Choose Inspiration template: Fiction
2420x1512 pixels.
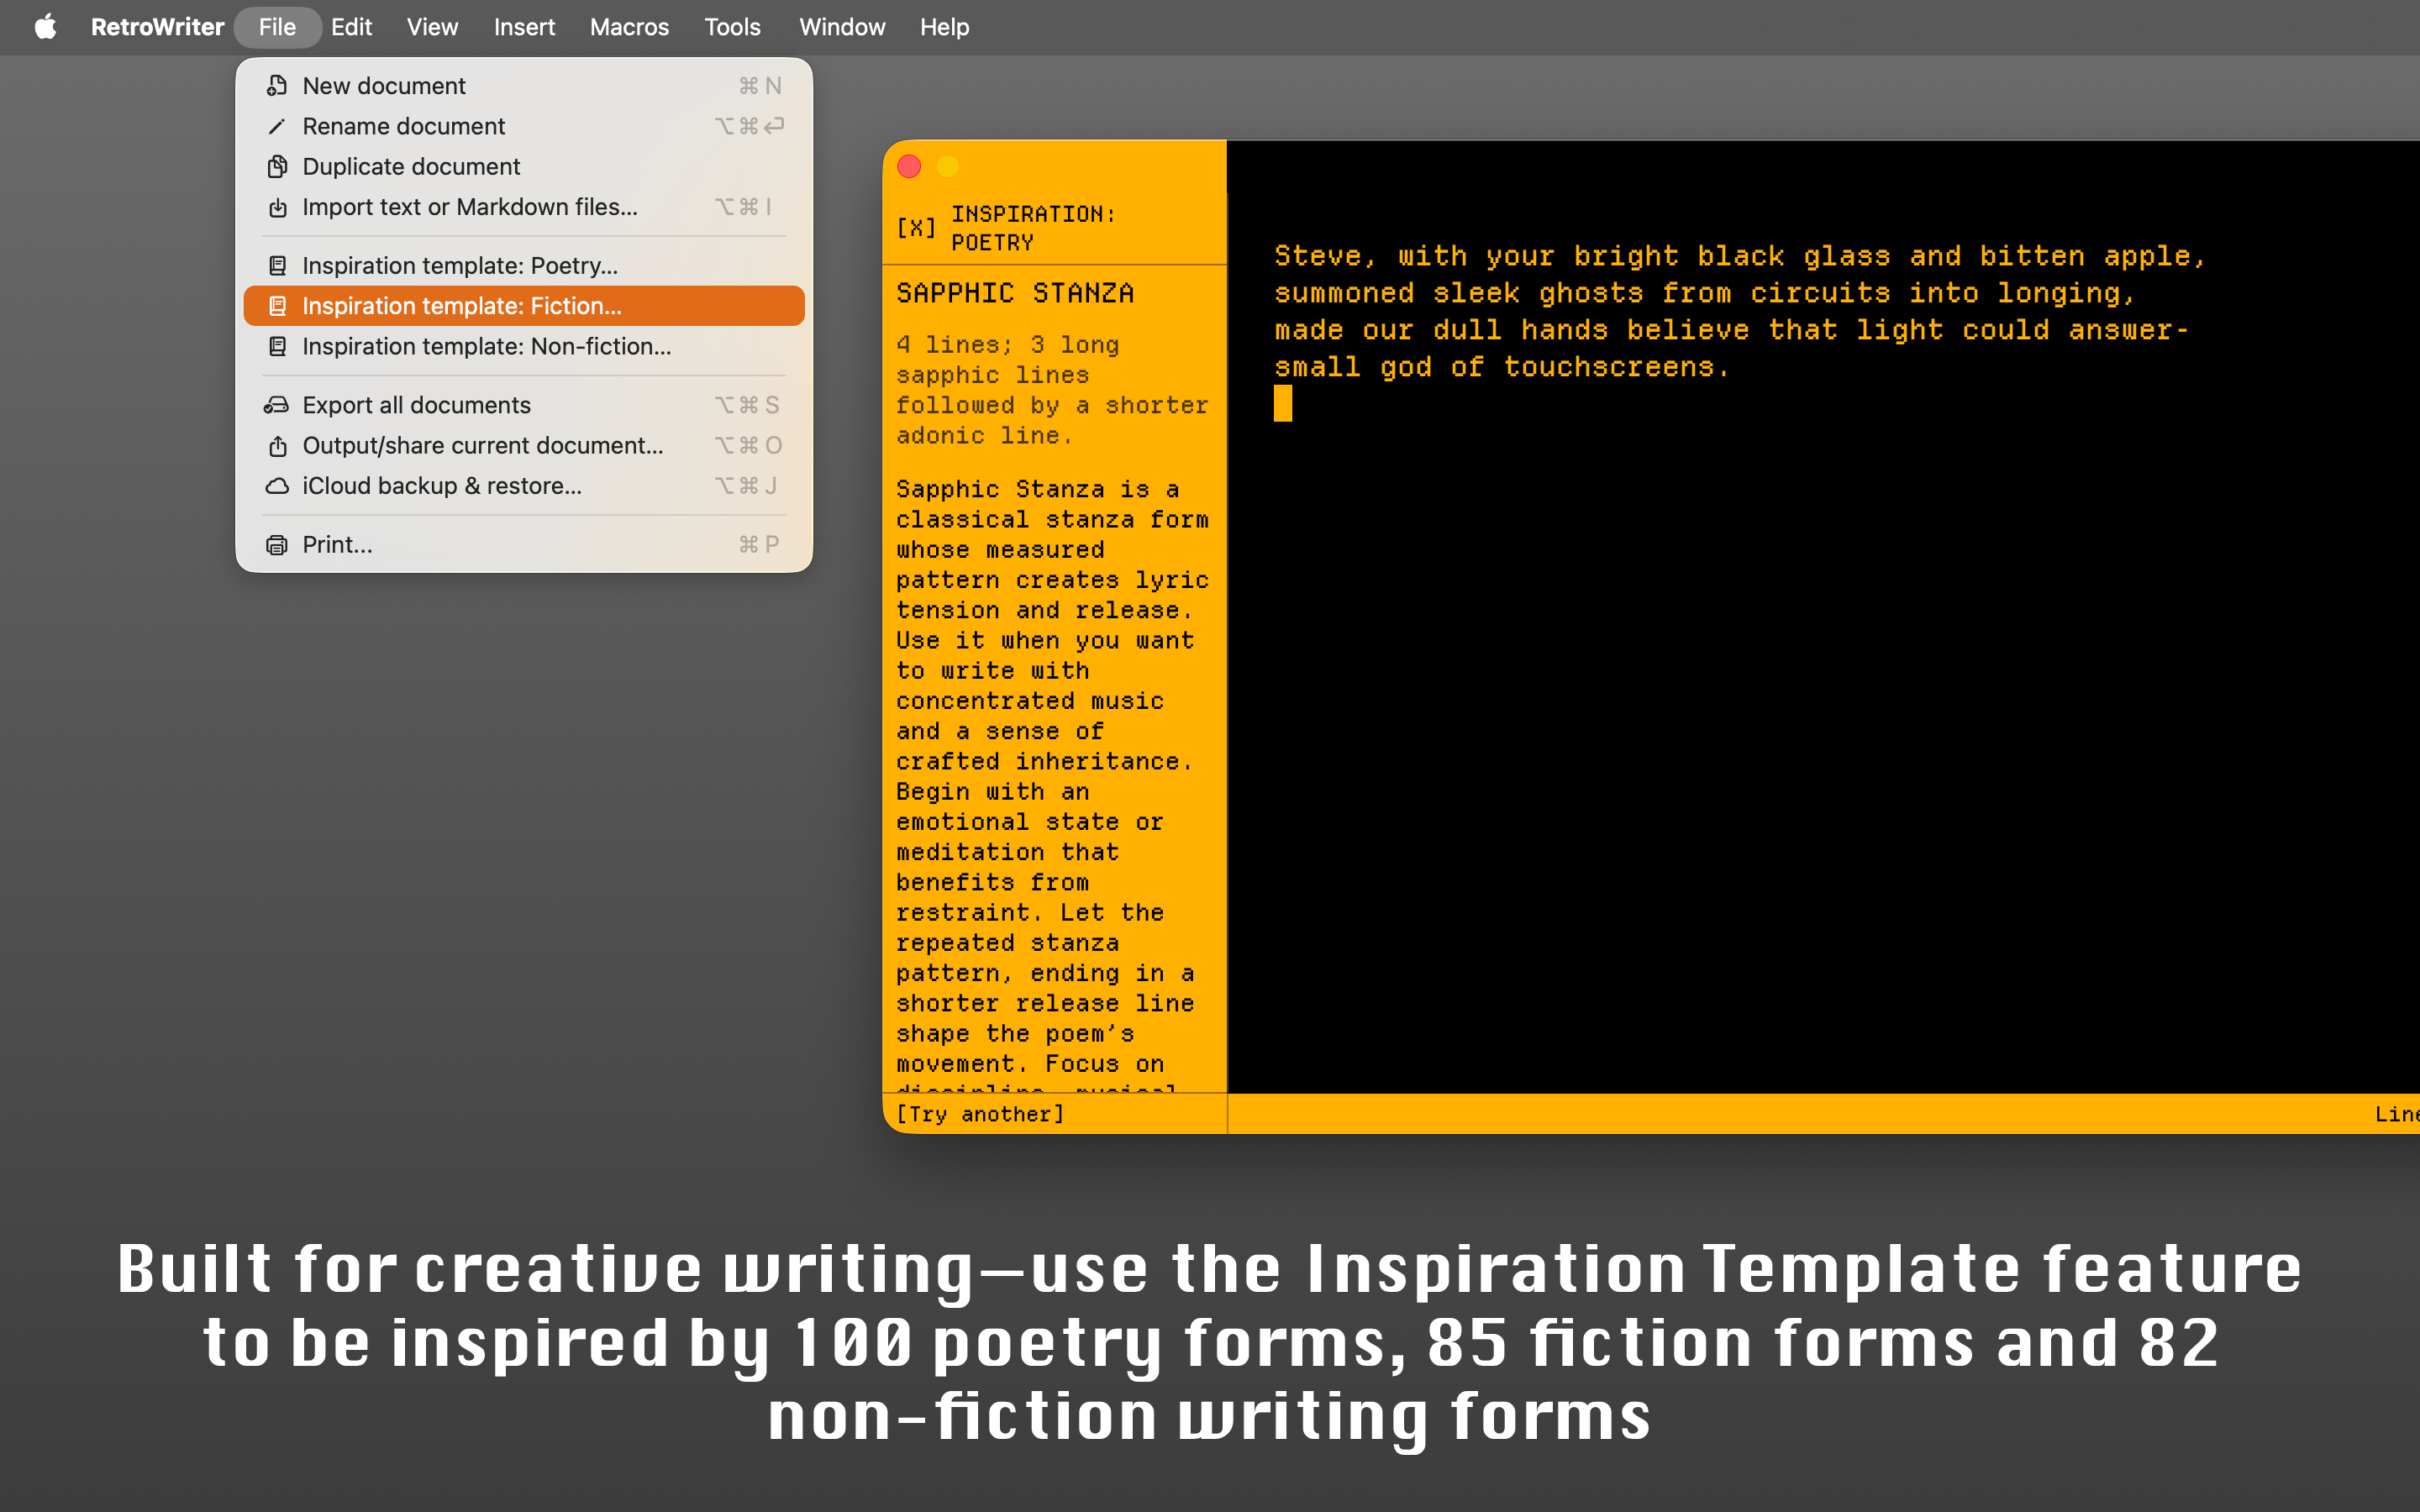pos(524,306)
